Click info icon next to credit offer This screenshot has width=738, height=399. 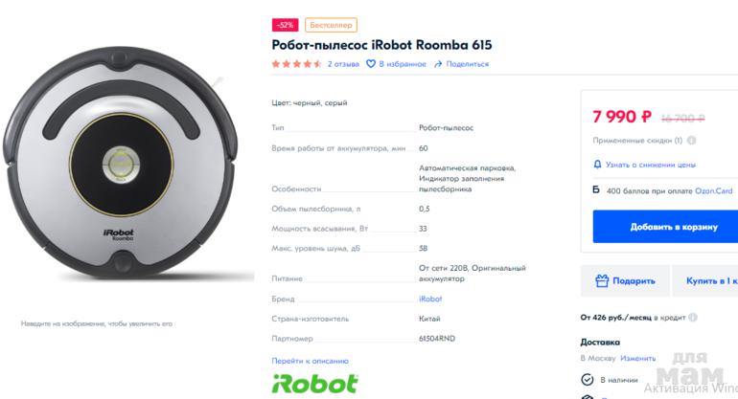[x=693, y=317]
